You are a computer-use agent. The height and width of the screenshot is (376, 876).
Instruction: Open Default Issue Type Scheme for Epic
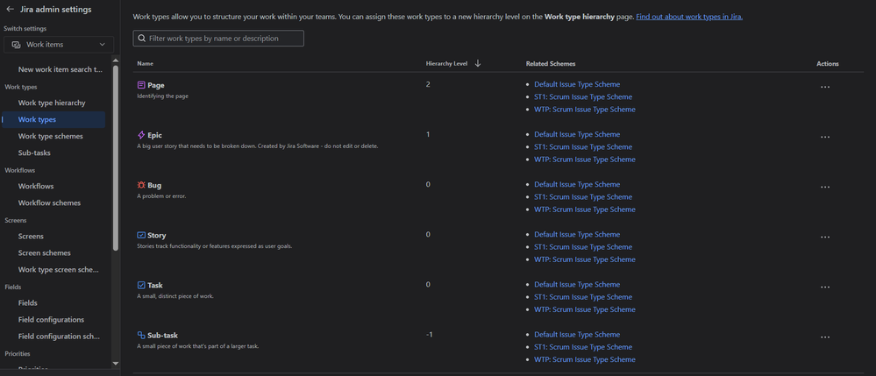click(x=577, y=135)
